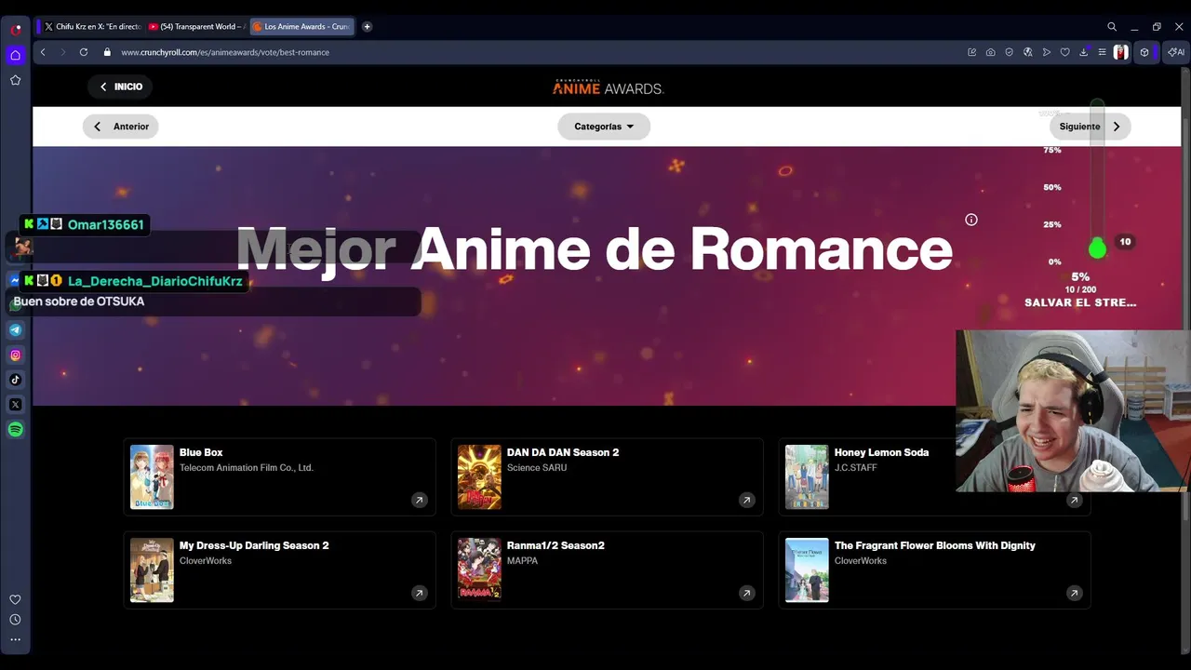This screenshot has height=670, width=1191.
Task: Click the Honey Lemon Soda poster thumbnail
Action: click(x=807, y=476)
